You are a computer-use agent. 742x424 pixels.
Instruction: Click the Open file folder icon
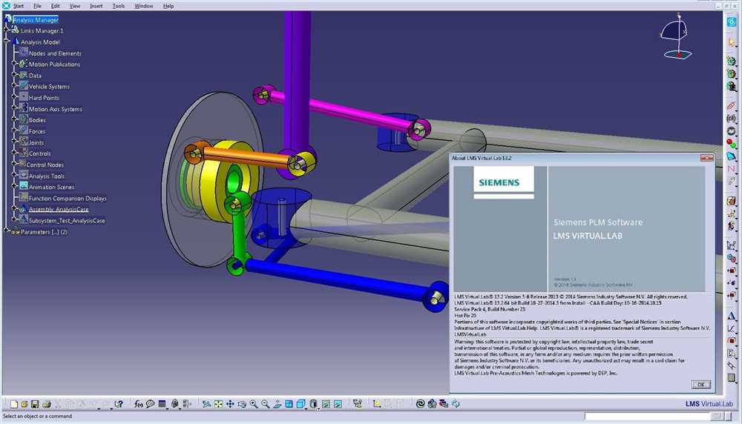24,404
